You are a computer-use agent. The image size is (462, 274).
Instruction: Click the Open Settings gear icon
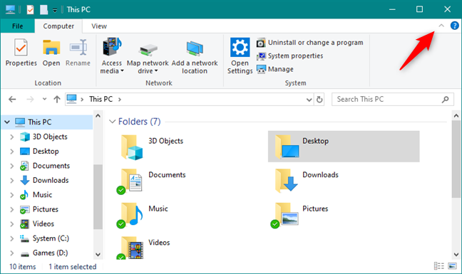click(x=240, y=47)
